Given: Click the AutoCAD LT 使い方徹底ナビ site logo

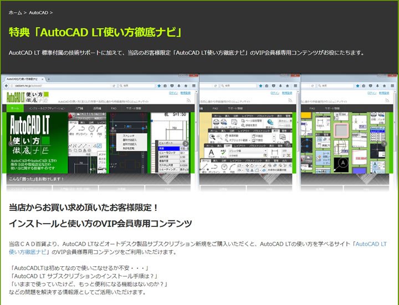Looking at the screenshot, I should 28,97.
